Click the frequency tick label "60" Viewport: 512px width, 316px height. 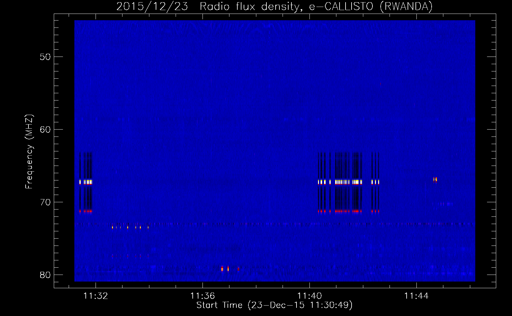45,130
